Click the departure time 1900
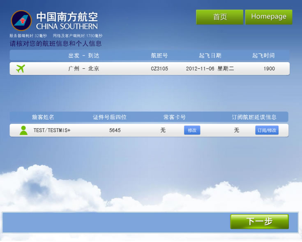 coord(269,69)
